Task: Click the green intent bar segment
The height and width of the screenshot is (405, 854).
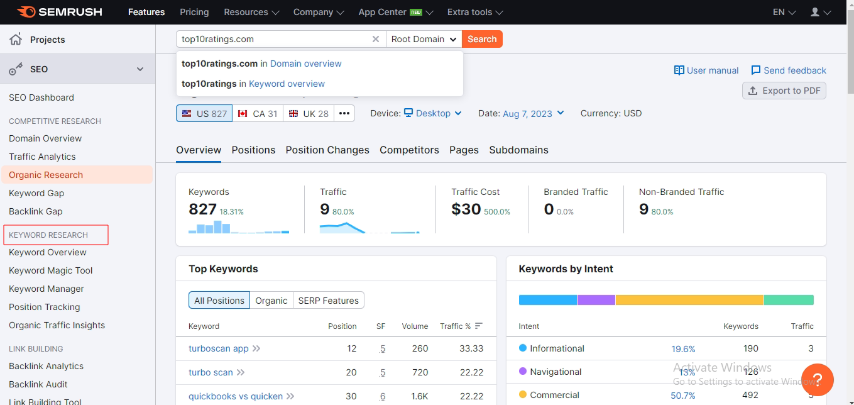Action: (789, 300)
